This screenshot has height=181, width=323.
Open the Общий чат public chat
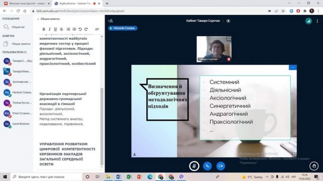pyautogui.click(x=18, y=27)
